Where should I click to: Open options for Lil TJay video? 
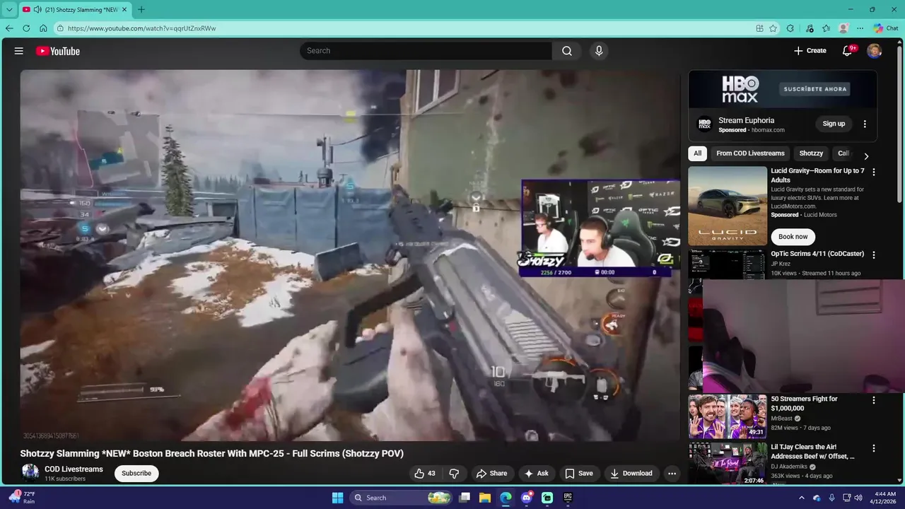point(874,448)
